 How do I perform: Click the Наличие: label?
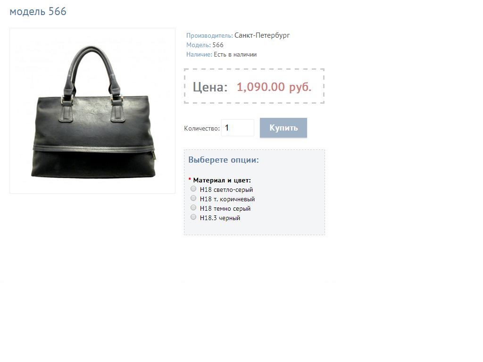pyautogui.click(x=199, y=55)
